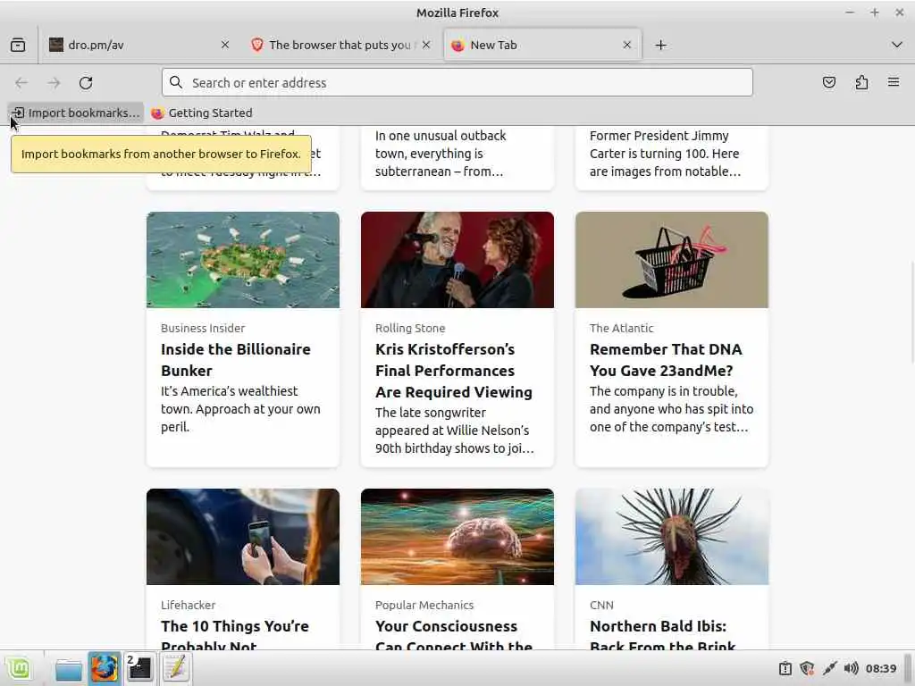Click the CNN source label
Viewport: 915px width, 686px height.
point(601,605)
